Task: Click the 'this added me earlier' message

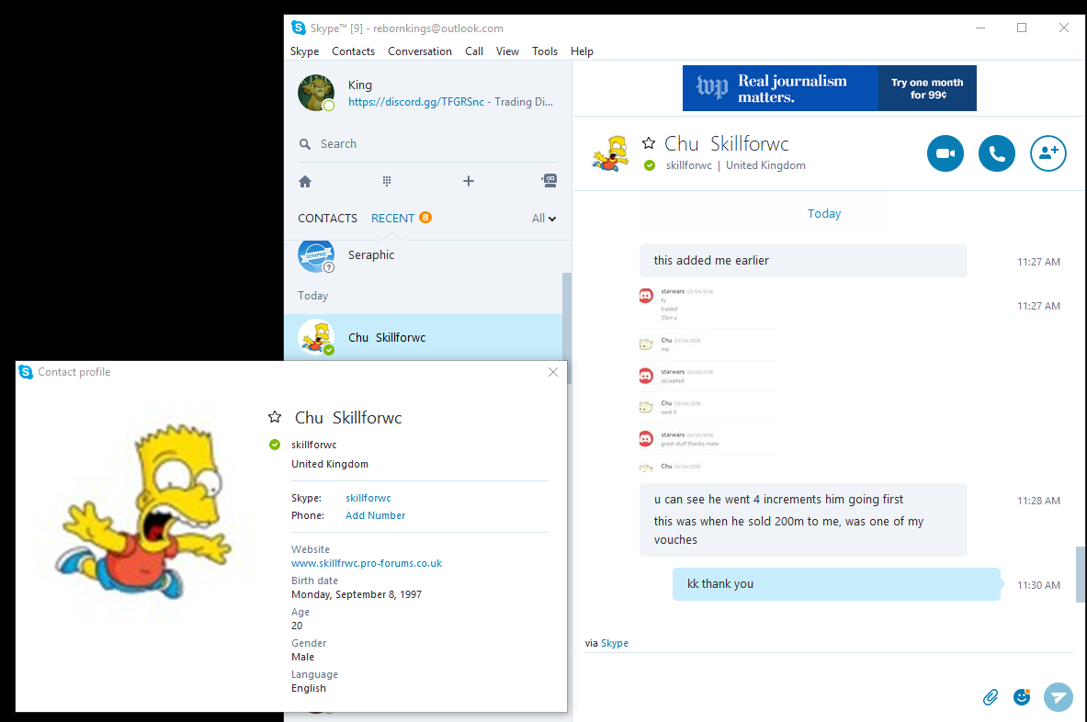Action: pyautogui.click(x=803, y=261)
